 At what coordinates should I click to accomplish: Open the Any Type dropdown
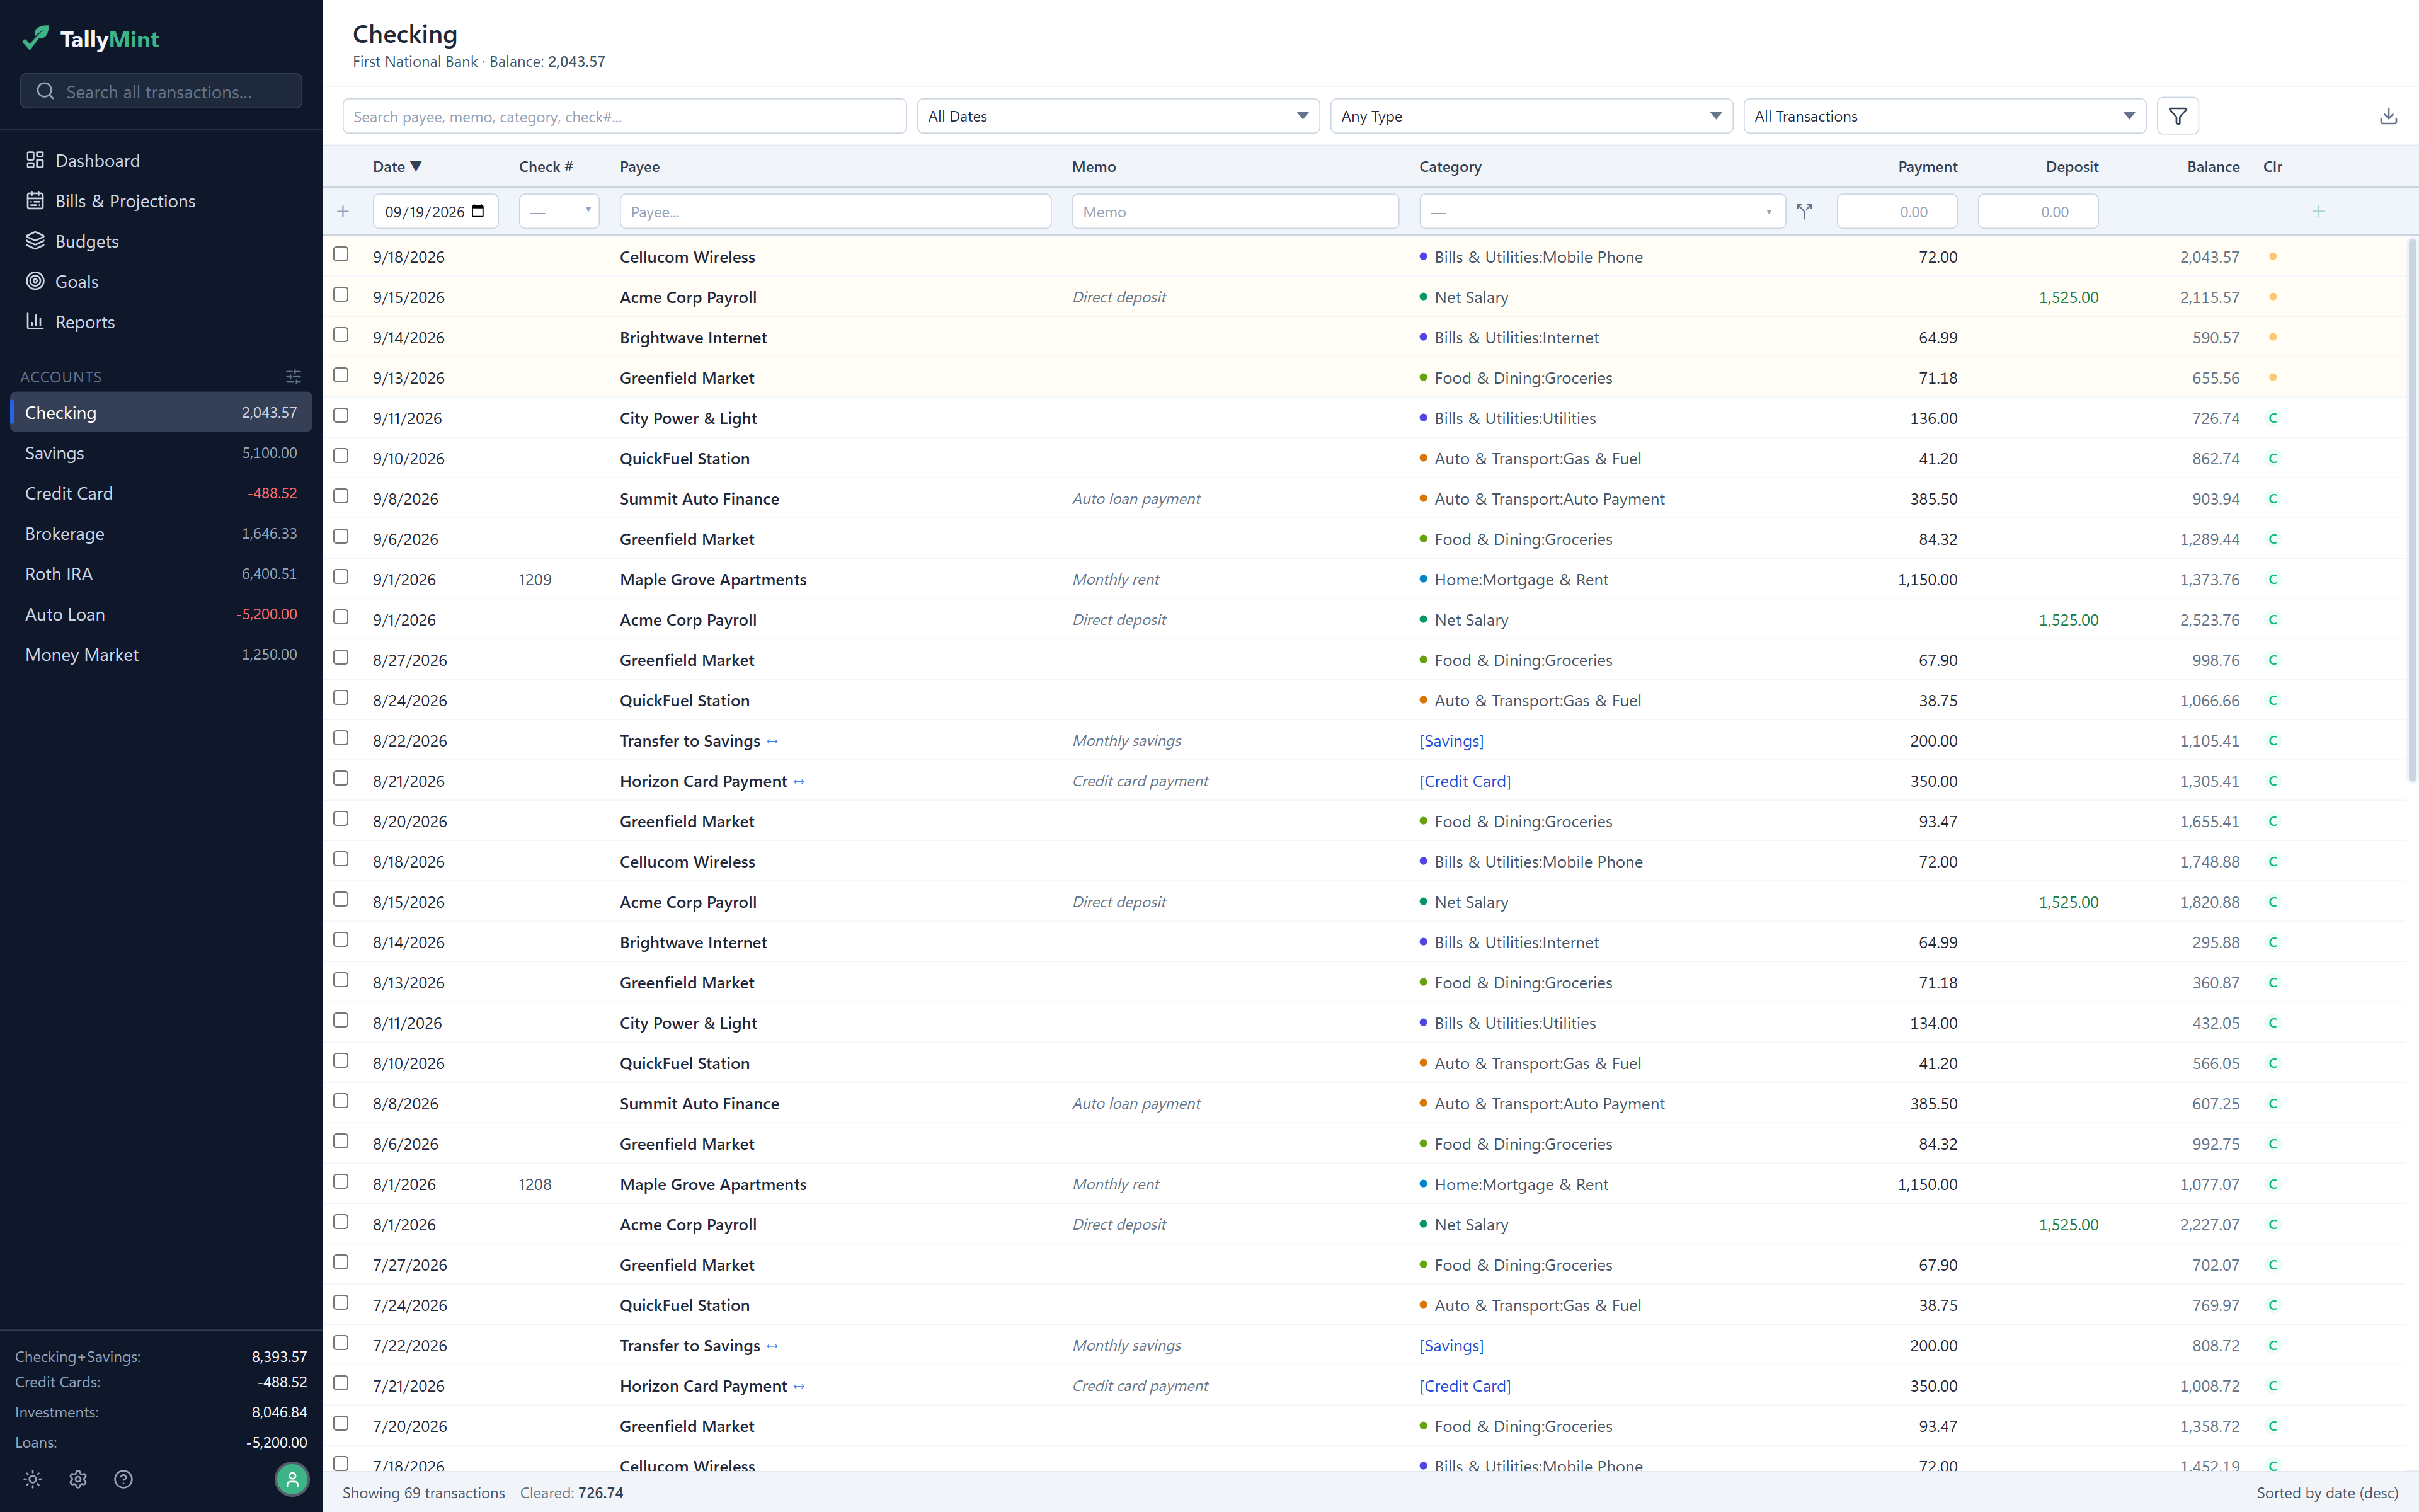1530,116
